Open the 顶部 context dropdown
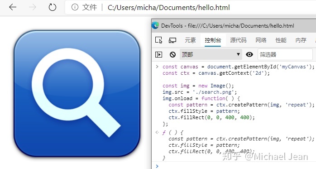The image size is (316, 169). (211, 54)
